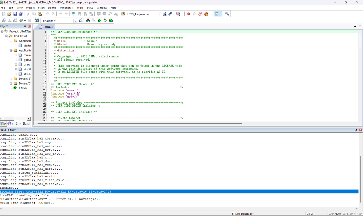Open the Flash menu
This screenshot has width=363, height=216.
[41, 8]
